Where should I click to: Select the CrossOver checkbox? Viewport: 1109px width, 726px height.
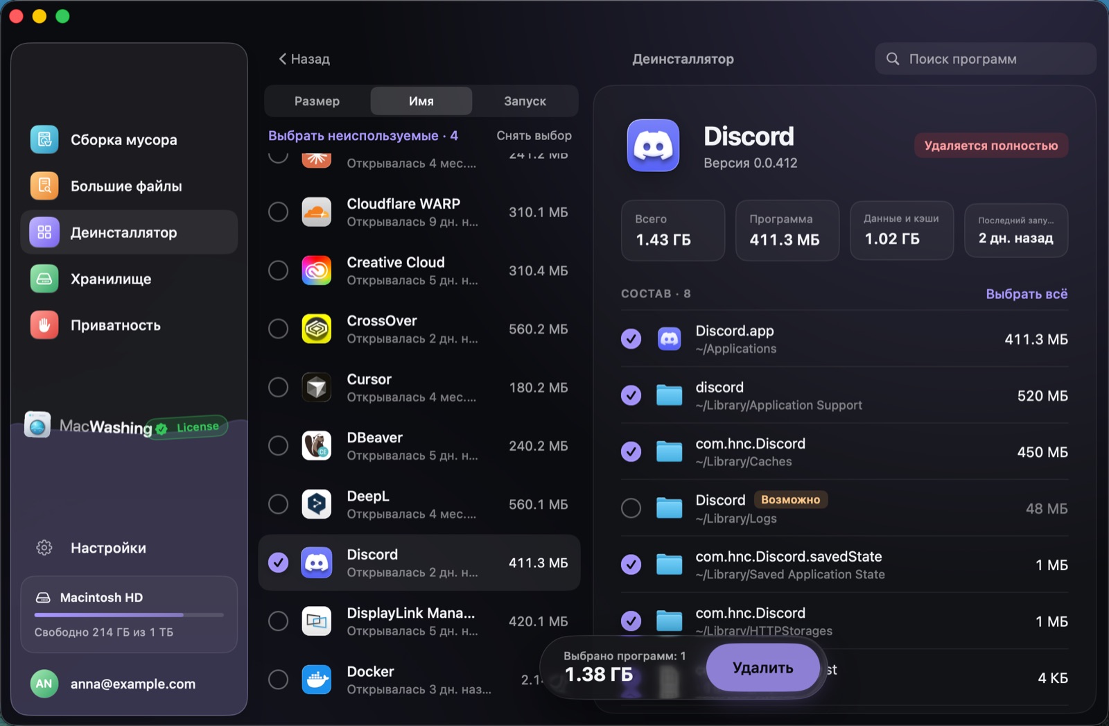click(x=278, y=329)
